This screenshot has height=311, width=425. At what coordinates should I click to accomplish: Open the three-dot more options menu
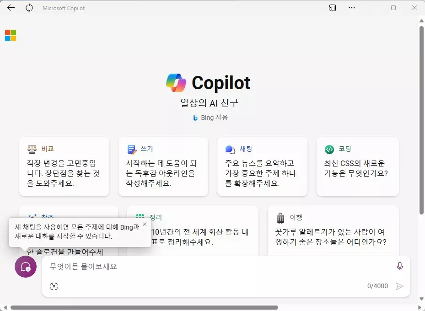(x=352, y=8)
